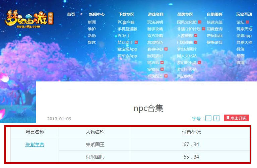The width and height of the screenshot is (257, 168).
Task: Open the 国风文化馆 link
Action: [x=187, y=22]
